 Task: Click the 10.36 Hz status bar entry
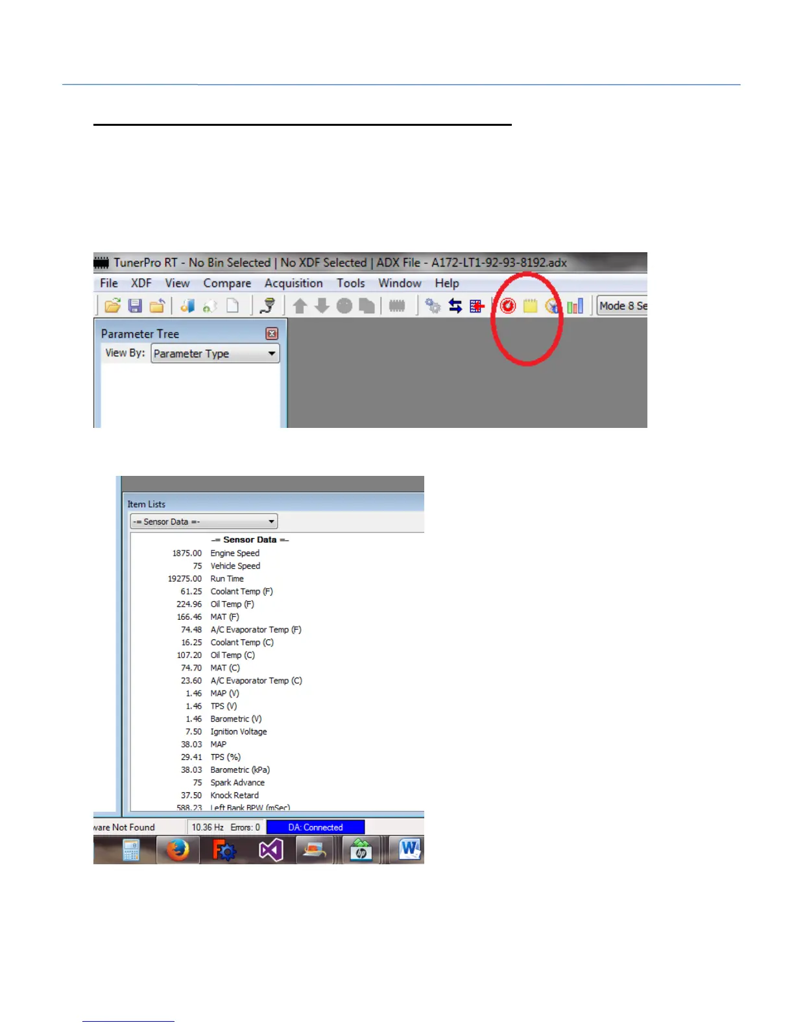[208, 827]
